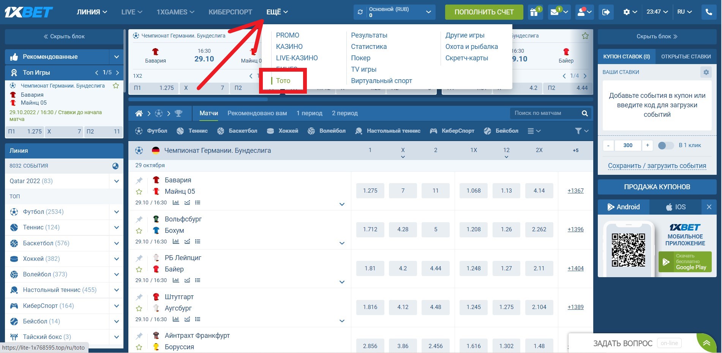The height and width of the screenshot is (353, 722).
Task: Select Бейсбол sport filter
Action: (501, 131)
